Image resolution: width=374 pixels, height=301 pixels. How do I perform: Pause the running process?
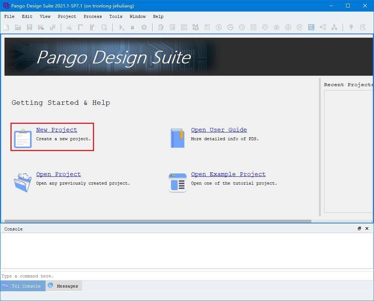tap(133, 27)
